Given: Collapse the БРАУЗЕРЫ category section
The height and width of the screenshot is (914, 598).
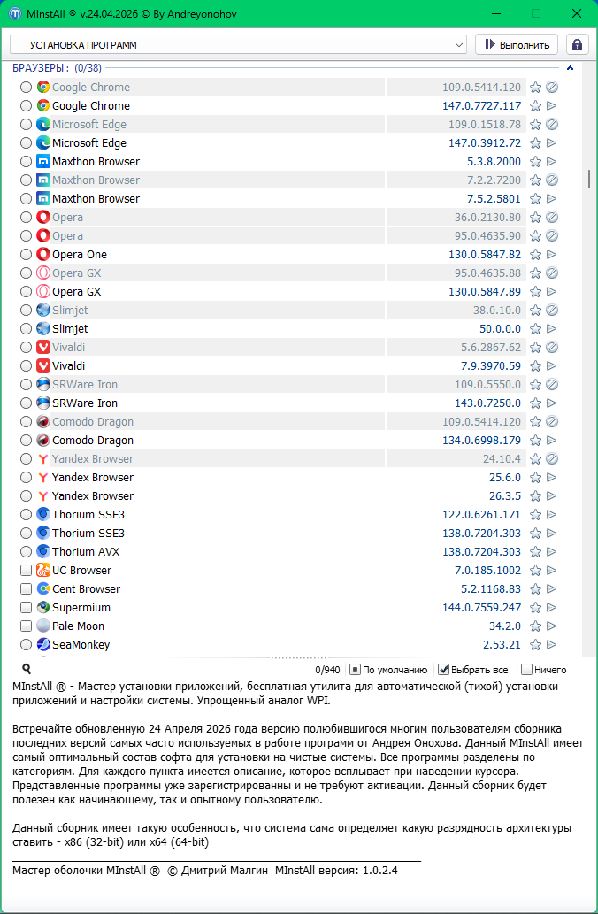Looking at the screenshot, I should [x=571, y=68].
